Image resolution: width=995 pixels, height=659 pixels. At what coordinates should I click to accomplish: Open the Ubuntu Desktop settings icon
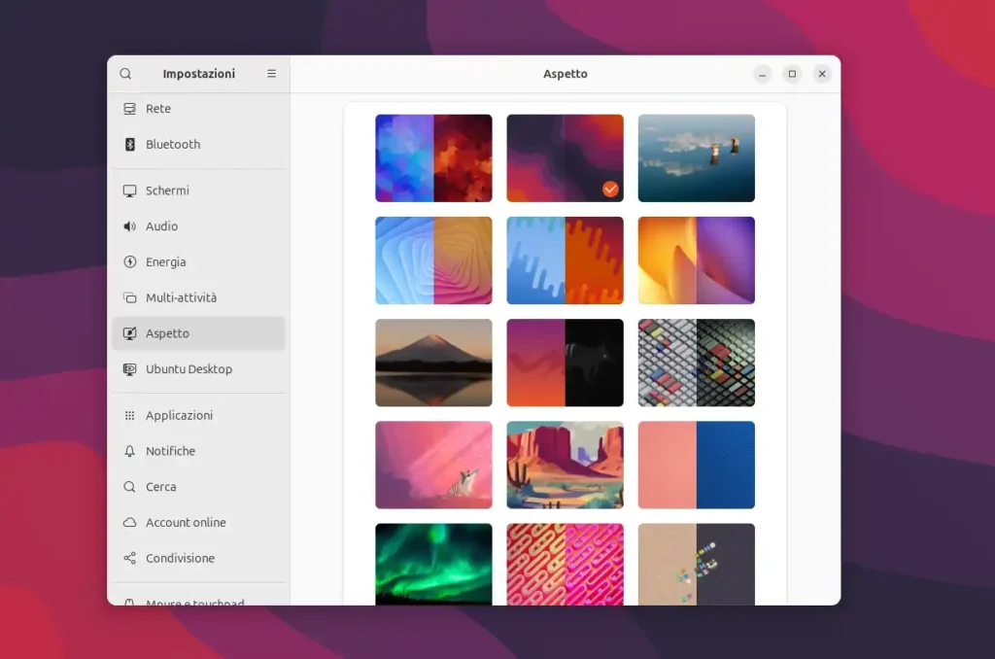point(129,369)
